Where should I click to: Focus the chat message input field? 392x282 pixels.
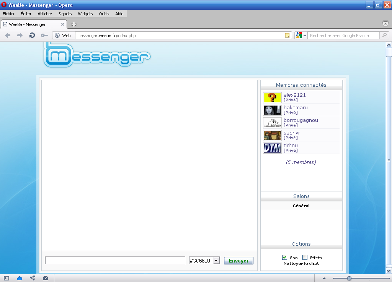[115, 261]
